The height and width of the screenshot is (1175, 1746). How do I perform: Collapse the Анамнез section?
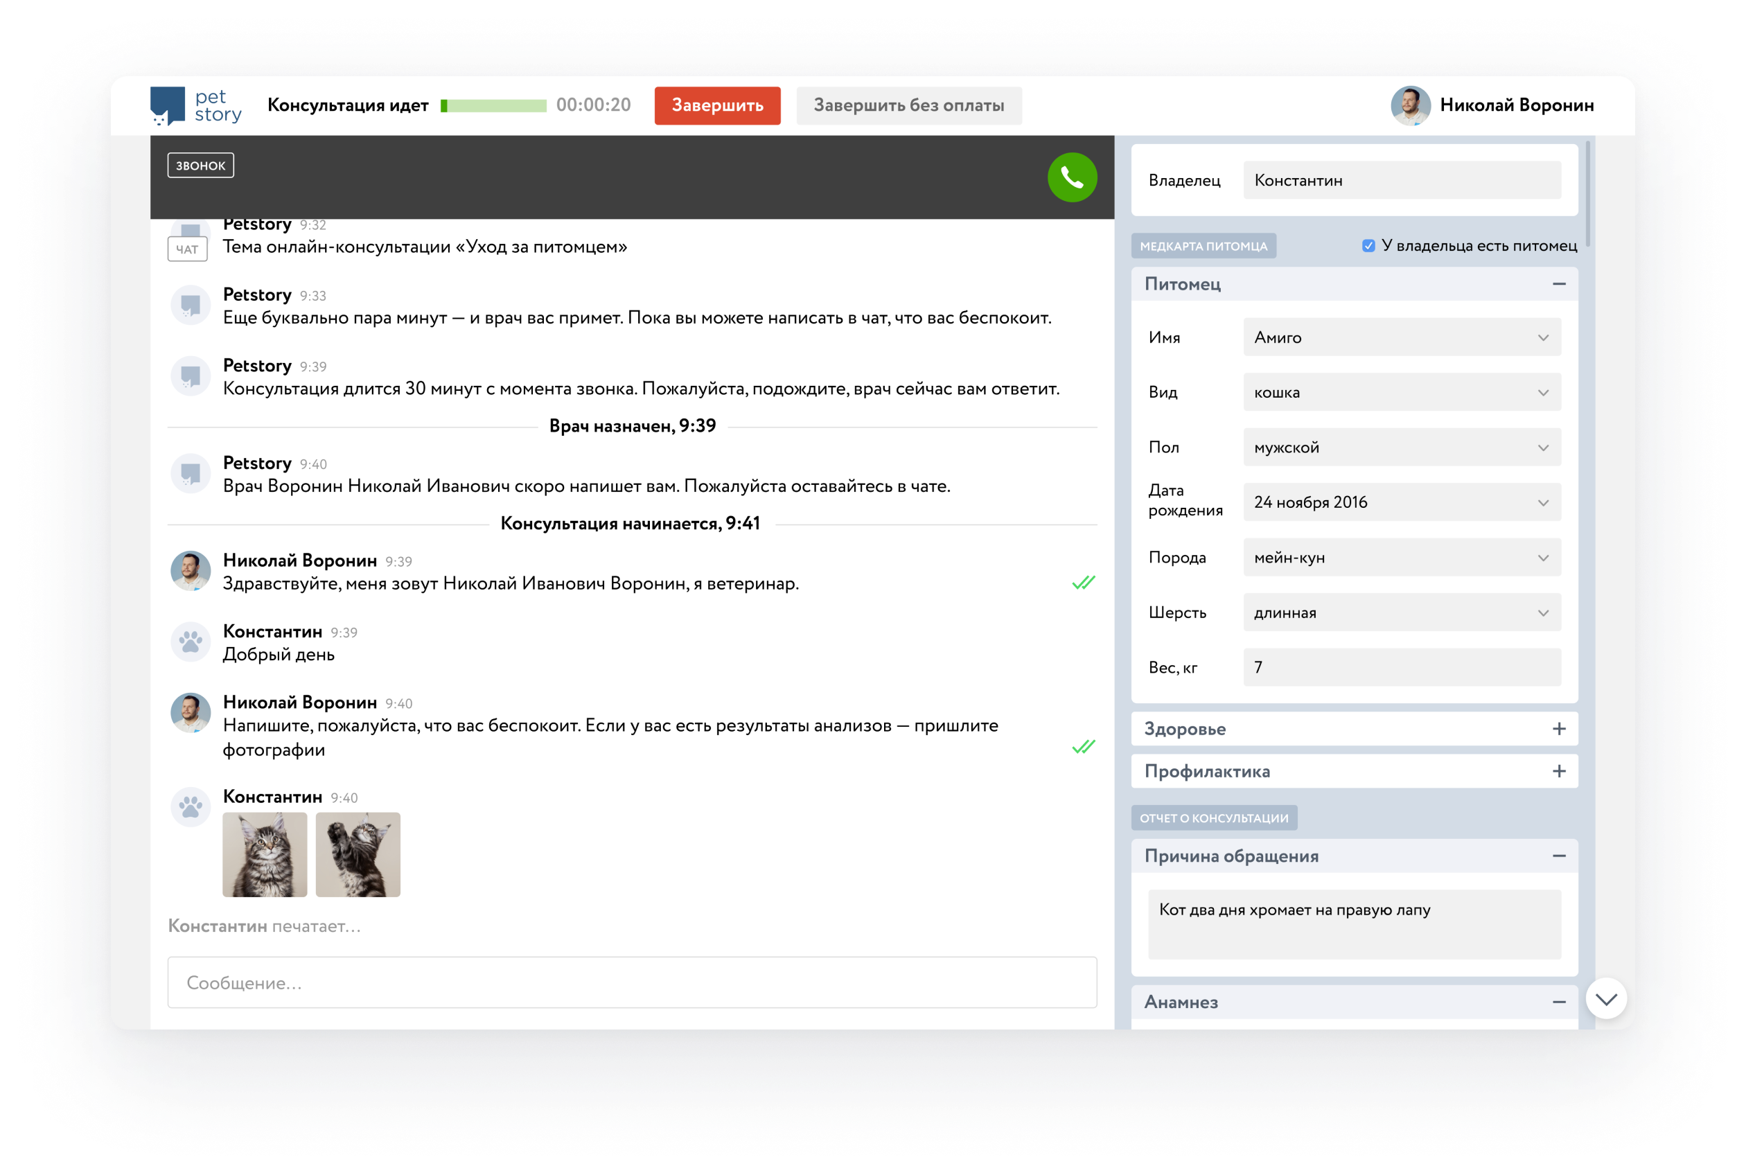point(1558,1002)
